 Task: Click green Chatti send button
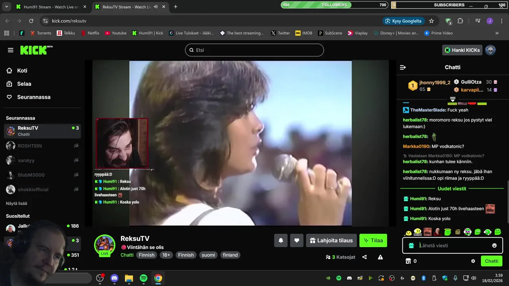492,261
